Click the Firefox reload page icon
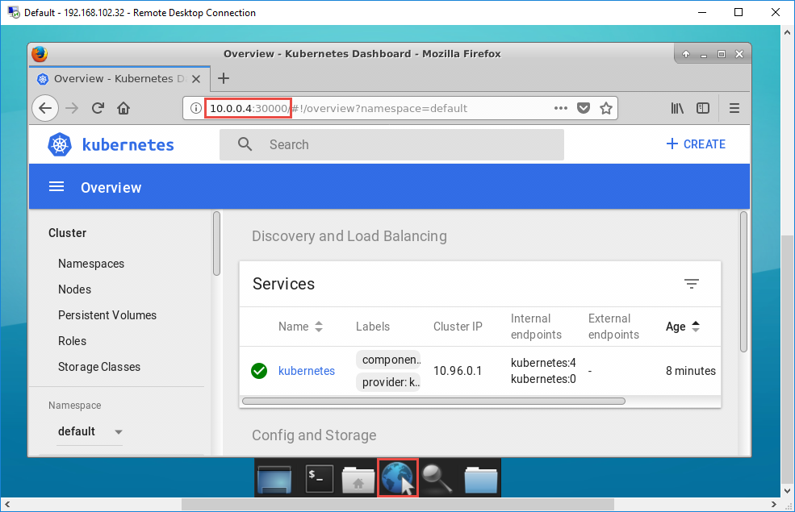This screenshot has height=512, width=795. 98,108
